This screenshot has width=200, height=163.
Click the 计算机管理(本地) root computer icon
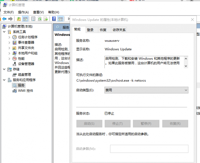(x=4, y=26)
